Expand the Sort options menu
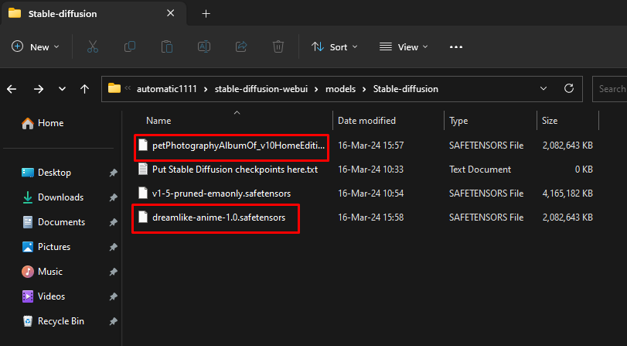Screen dimensions: 627x346 tap(334, 47)
